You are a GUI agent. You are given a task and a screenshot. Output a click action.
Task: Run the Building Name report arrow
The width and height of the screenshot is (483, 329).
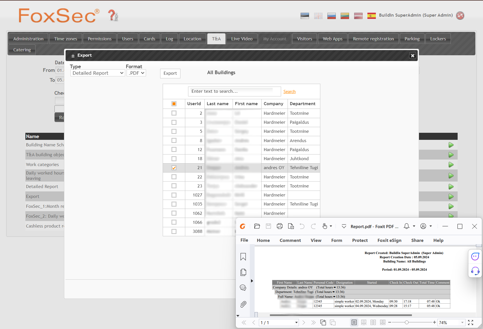coord(451,145)
